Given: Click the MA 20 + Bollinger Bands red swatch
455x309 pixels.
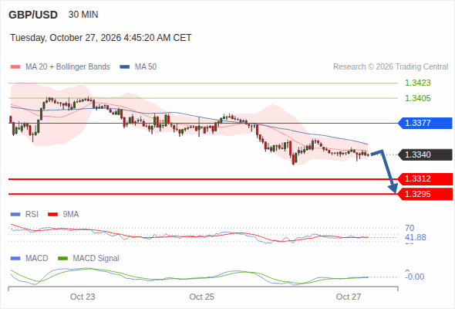Looking at the screenshot, I should (x=15, y=67).
